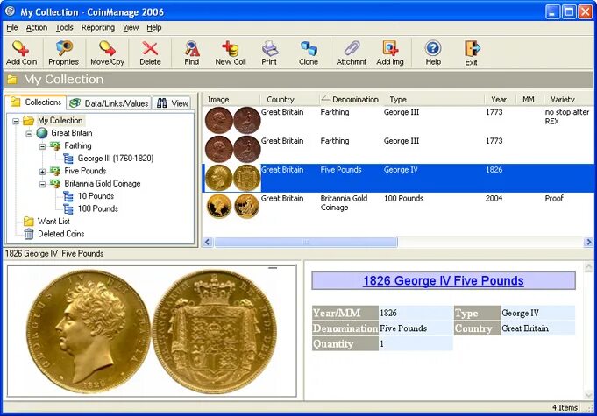
Task: Click the Want List folder icon
Action: tap(29, 221)
